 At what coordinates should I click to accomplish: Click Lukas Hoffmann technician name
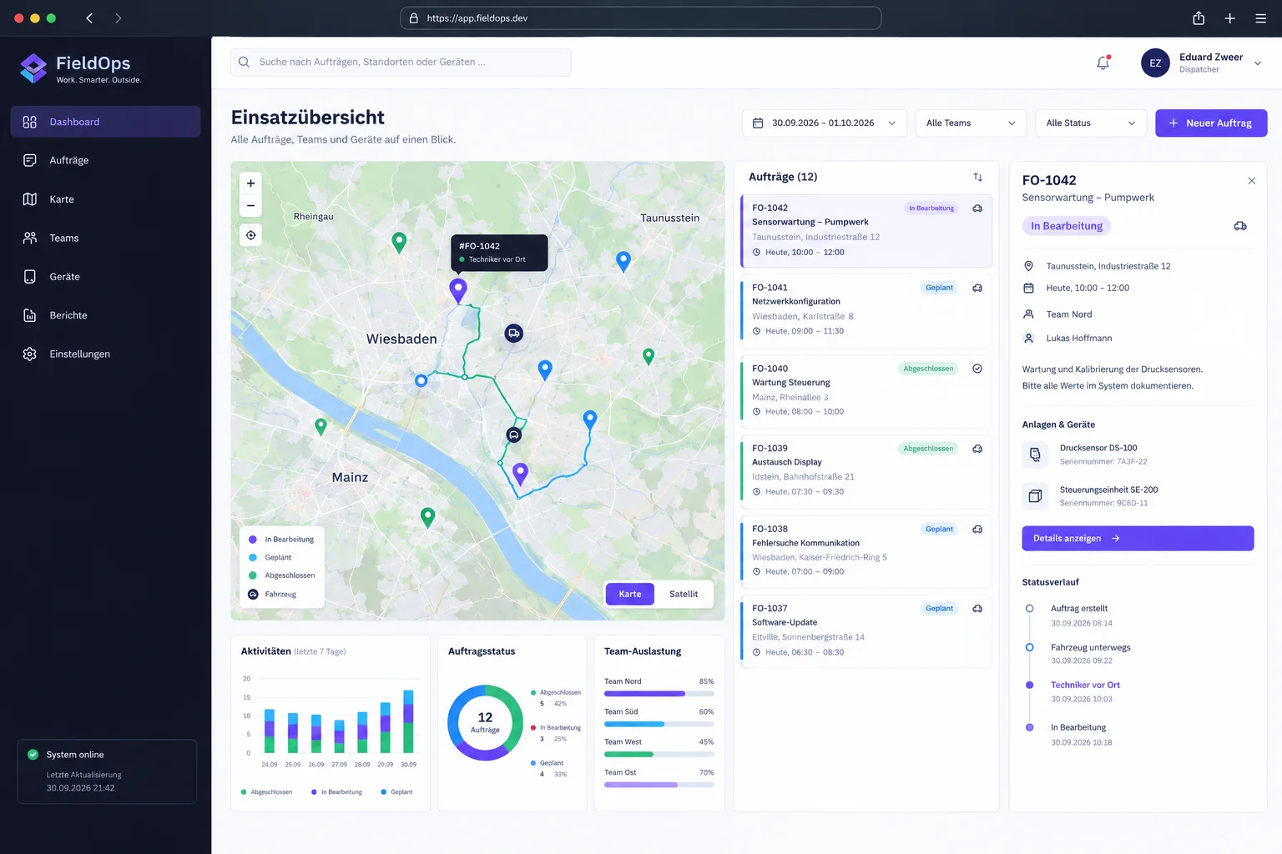point(1079,339)
